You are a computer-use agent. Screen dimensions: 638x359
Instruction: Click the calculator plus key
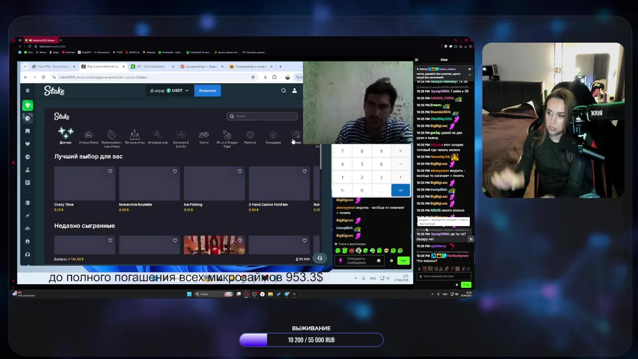[x=400, y=177]
